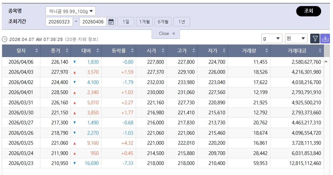Viewport: 333px width, 175px height.
Task: Click change value 9,160
Action: (x=93, y=143)
